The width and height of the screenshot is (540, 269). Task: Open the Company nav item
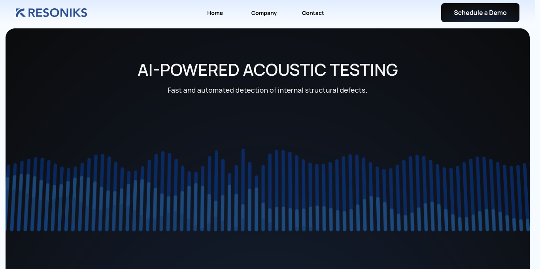pos(264,13)
